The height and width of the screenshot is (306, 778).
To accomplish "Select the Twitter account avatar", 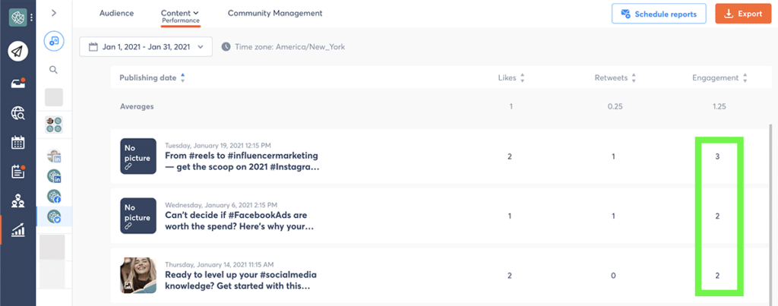I will 54,216.
